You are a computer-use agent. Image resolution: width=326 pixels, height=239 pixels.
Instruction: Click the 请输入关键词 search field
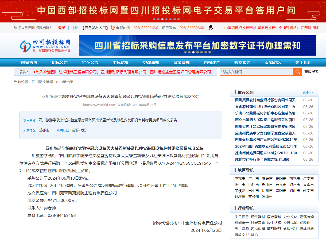(x=257, y=72)
